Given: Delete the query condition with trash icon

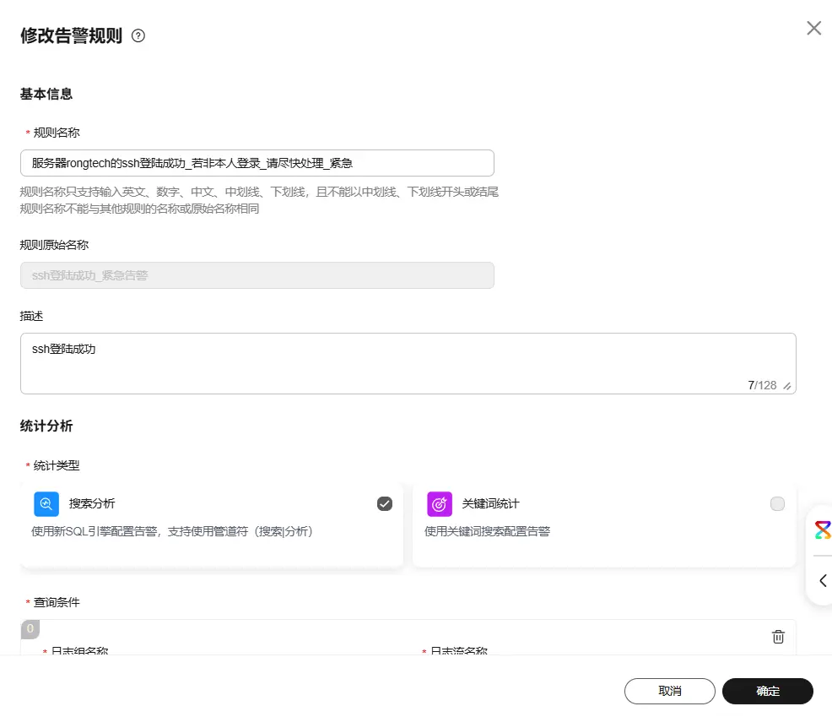Looking at the screenshot, I should 778,637.
